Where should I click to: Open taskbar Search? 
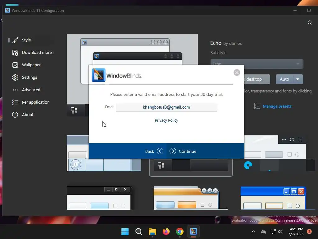point(139,232)
